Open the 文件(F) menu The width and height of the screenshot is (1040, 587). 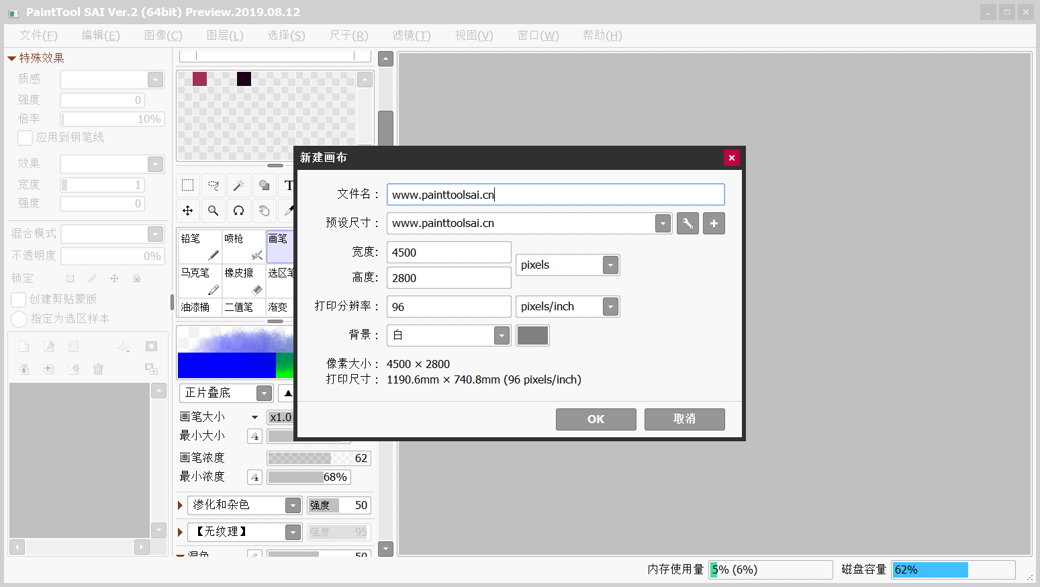click(38, 36)
